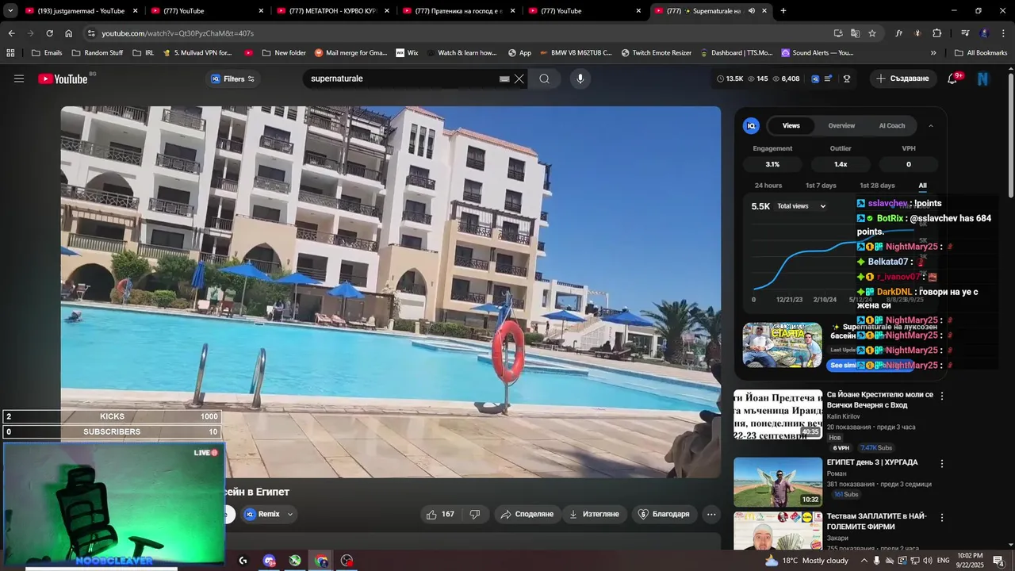Open Chrome home page button
This screenshot has height=571, width=1015.
(x=69, y=33)
